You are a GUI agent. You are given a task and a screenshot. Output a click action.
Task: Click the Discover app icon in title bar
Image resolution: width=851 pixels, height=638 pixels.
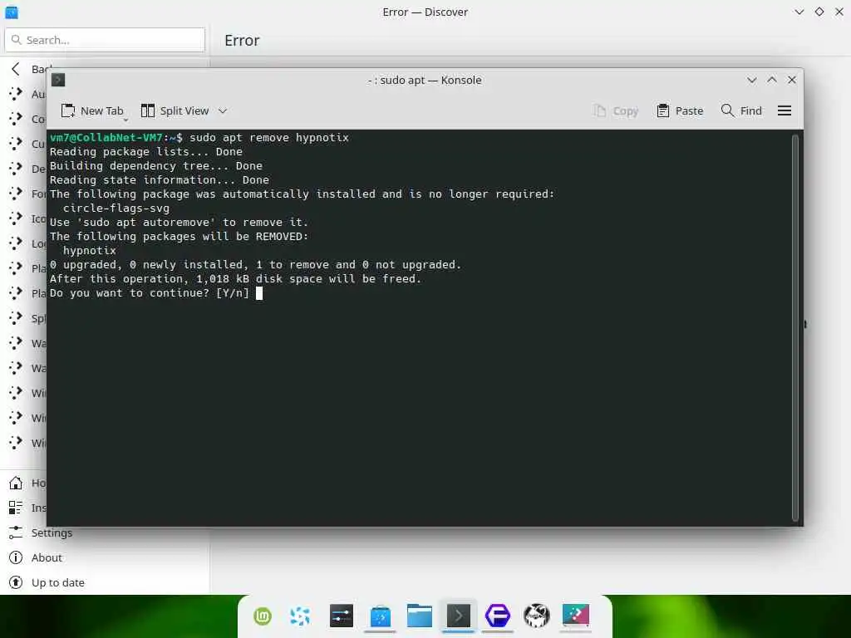click(12, 12)
